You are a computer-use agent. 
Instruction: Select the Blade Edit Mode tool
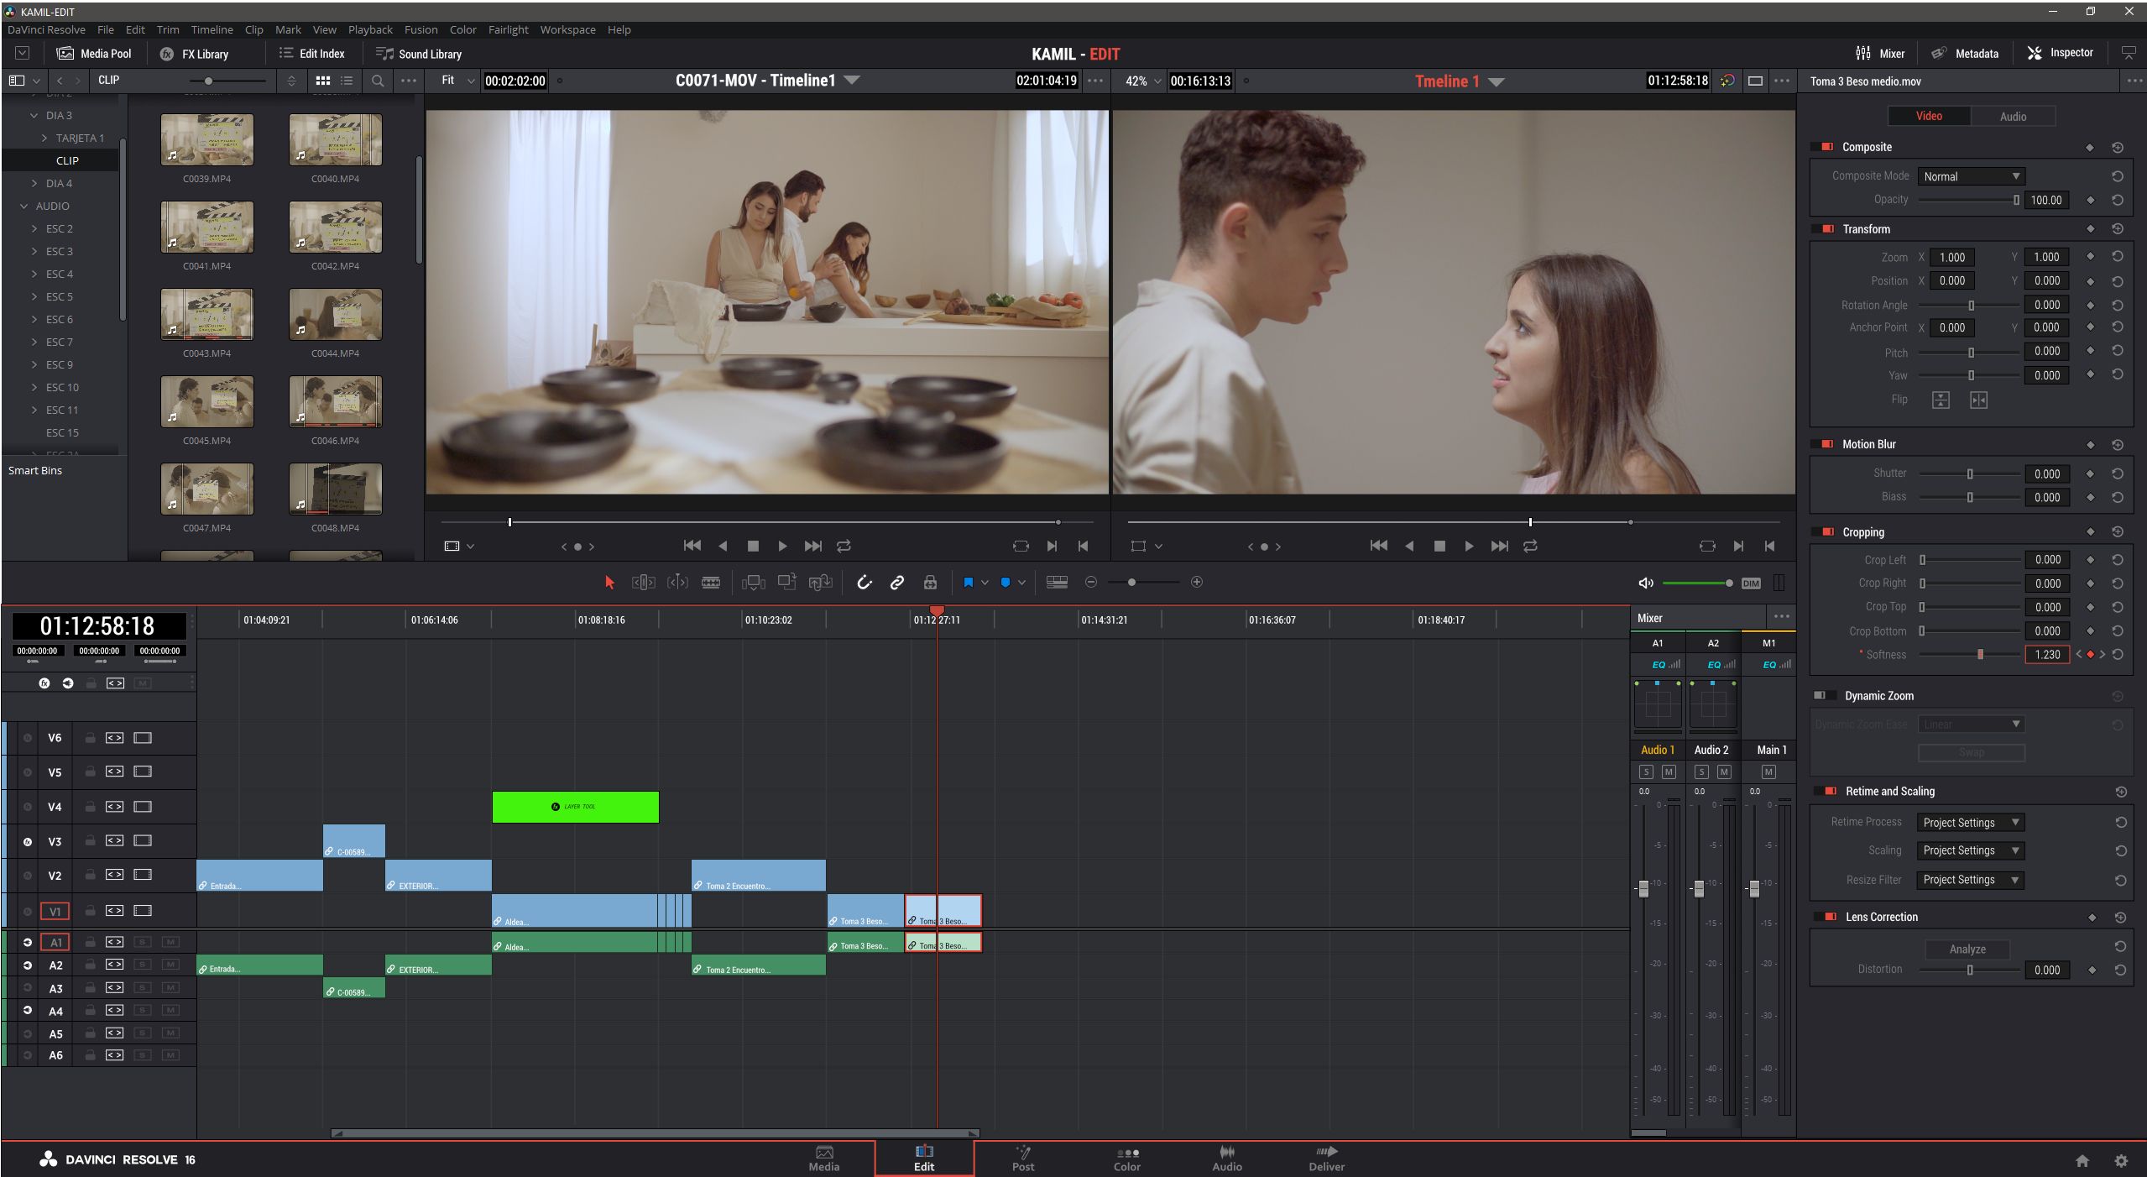(x=711, y=582)
